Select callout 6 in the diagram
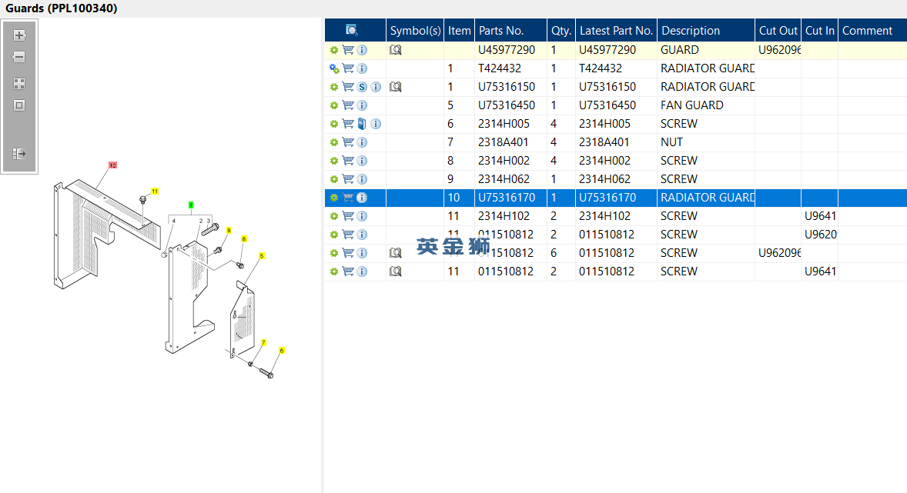The image size is (907, 493). 282,351
